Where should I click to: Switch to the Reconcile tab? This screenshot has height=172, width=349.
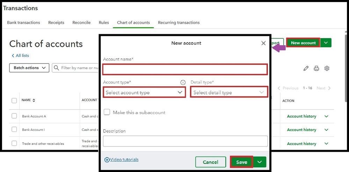point(81,23)
